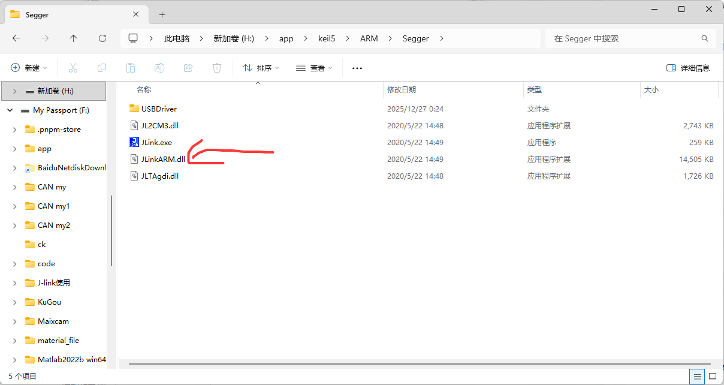Click the computer icon in address bar
This screenshot has height=385, width=724.
133,38
